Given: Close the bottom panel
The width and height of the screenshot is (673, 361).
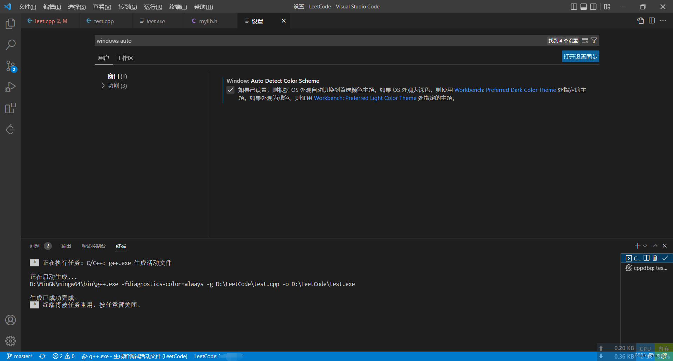Looking at the screenshot, I should coord(665,246).
